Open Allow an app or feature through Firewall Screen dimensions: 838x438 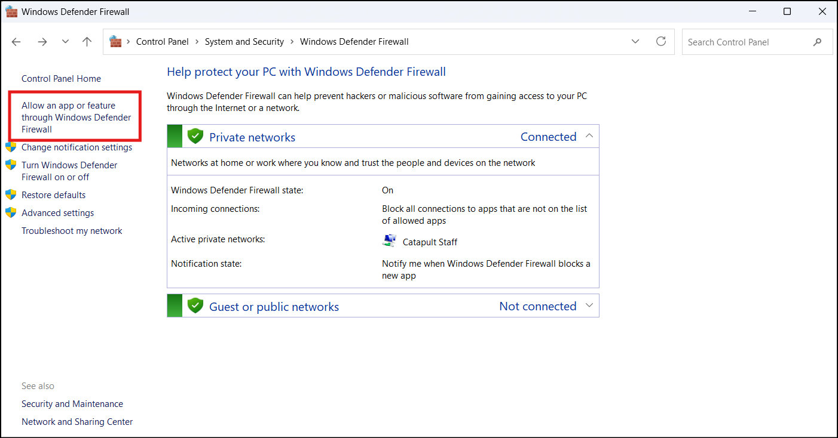click(76, 117)
